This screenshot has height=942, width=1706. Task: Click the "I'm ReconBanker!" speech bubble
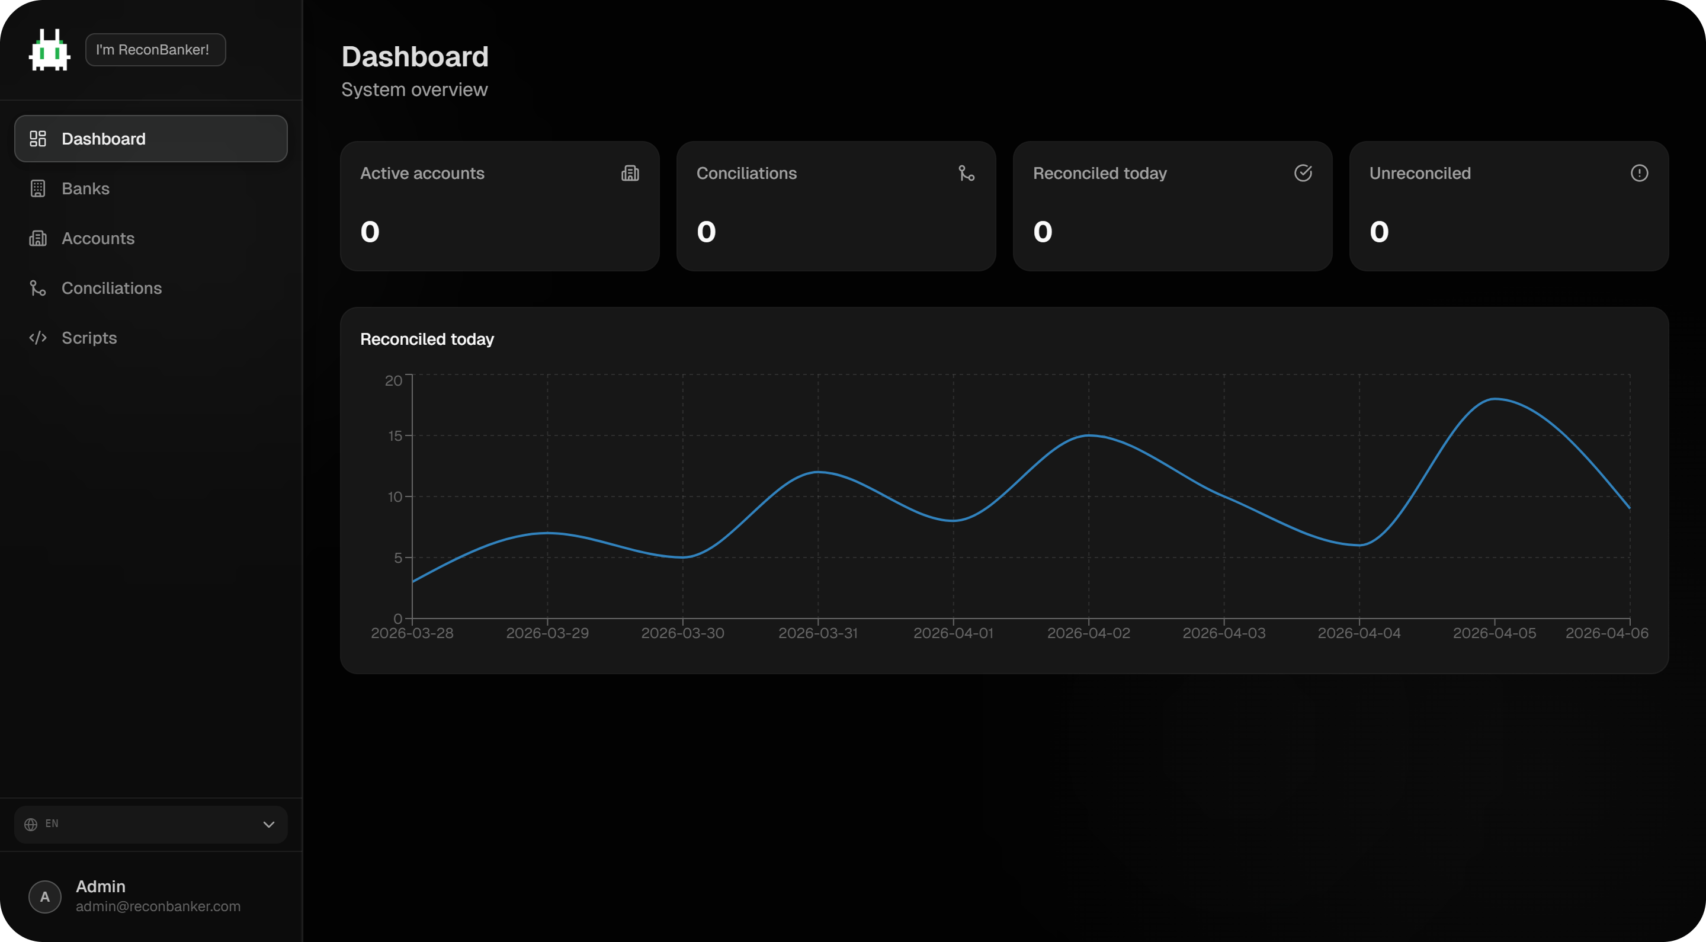click(x=155, y=49)
